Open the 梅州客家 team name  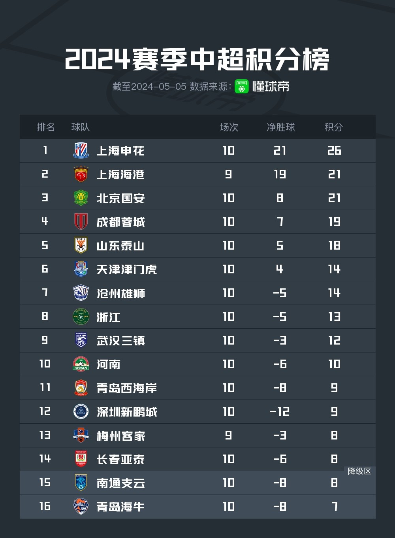[121, 436]
